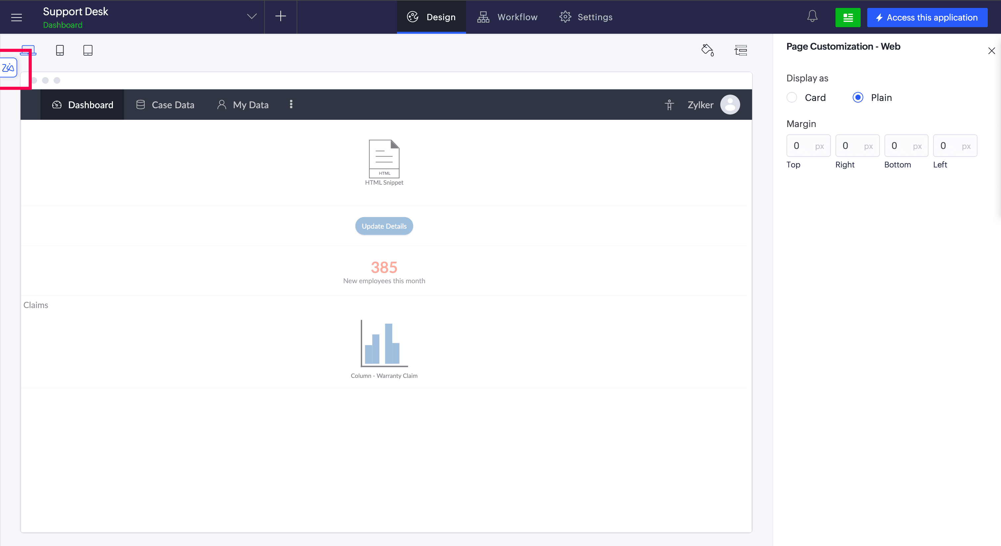Open the three-dot more menu in preview
Viewport: 1001px width, 546px height.
tap(291, 105)
